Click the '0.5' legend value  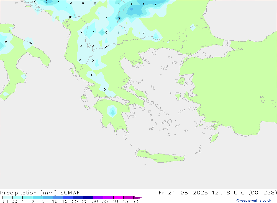[x=15, y=201]
